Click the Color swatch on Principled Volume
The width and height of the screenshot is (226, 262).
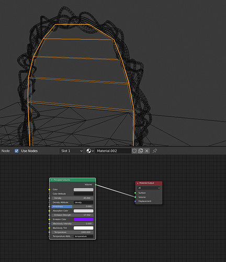[83, 190]
